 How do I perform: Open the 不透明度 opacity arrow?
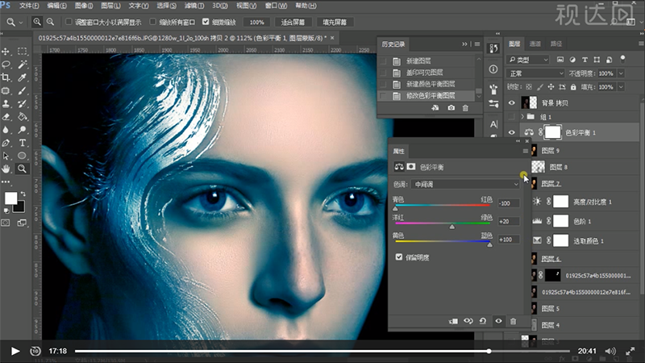pos(621,73)
